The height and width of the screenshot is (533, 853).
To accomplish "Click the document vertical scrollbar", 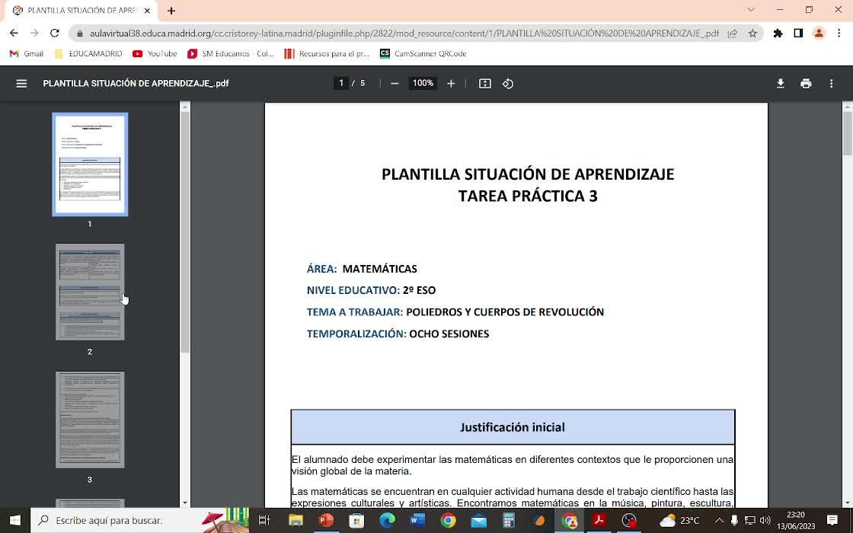I will [847, 133].
